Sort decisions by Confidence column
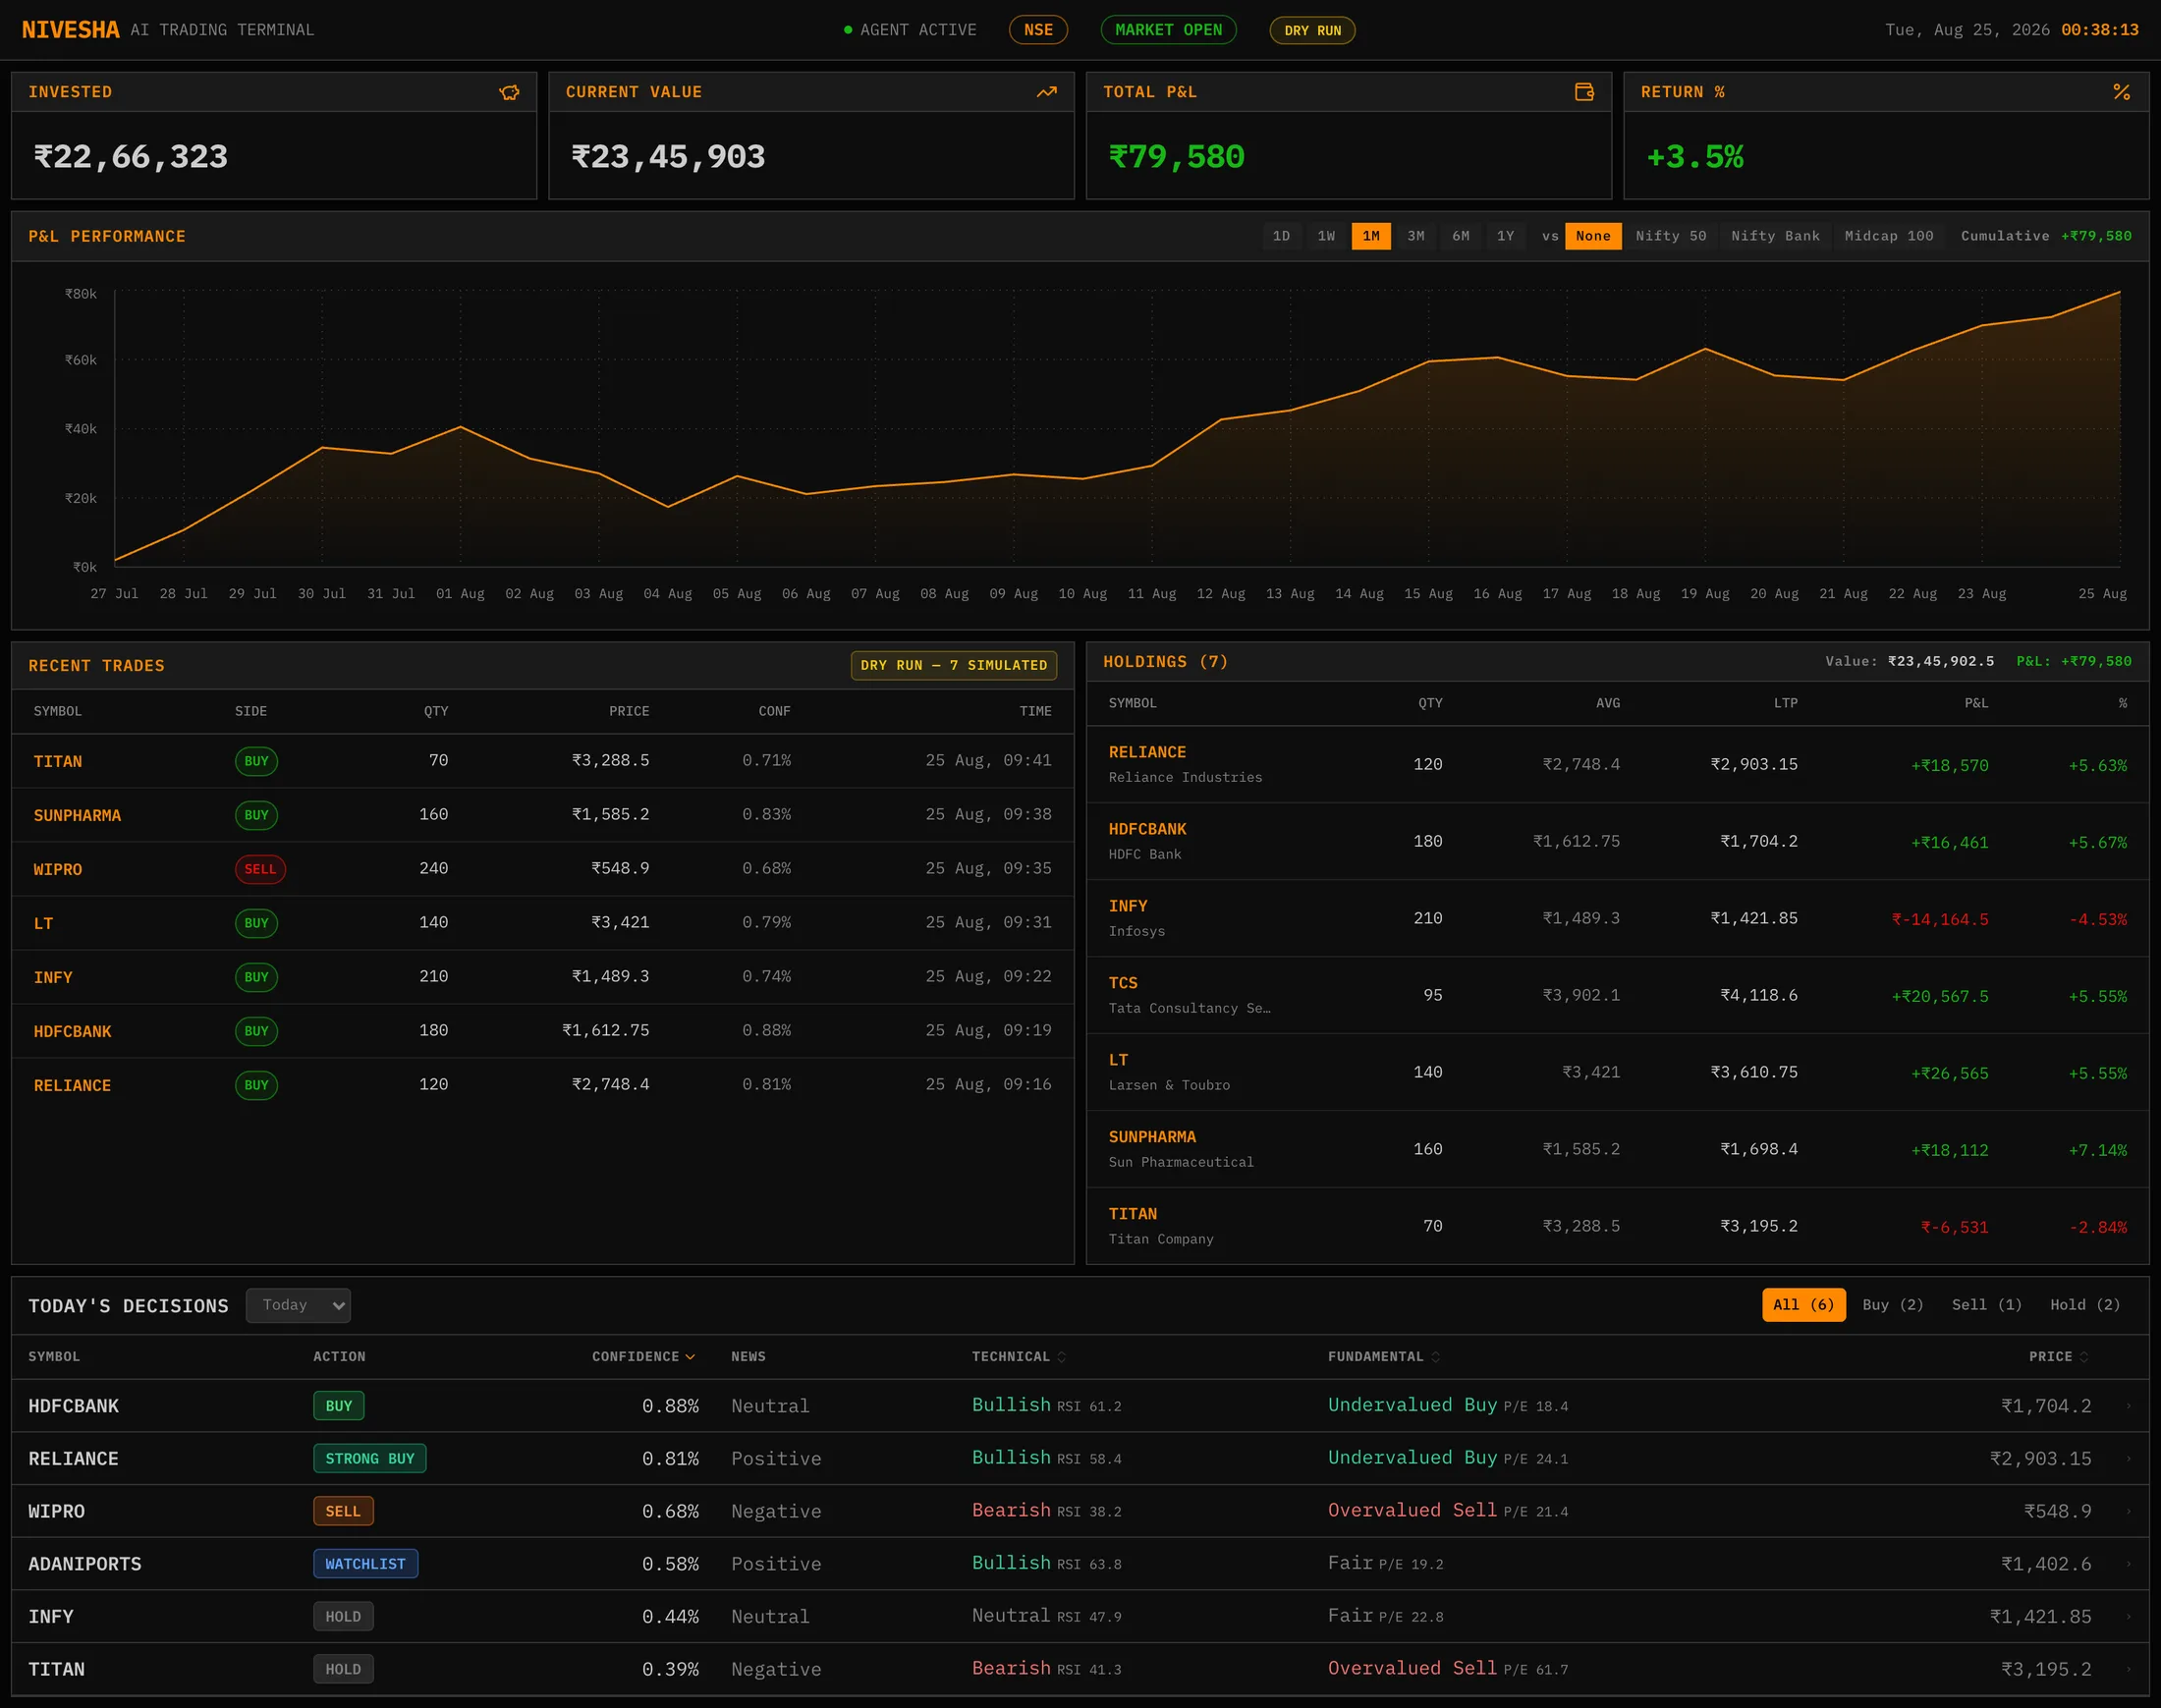 (x=643, y=1357)
